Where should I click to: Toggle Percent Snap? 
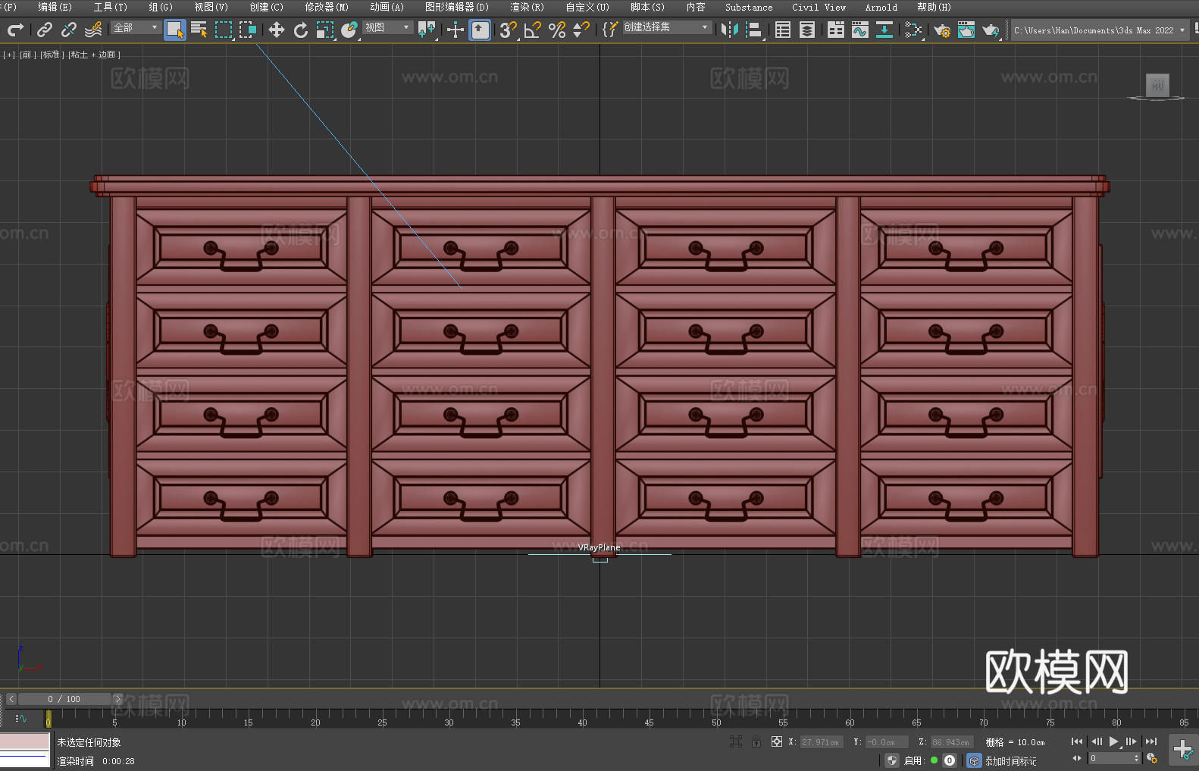click(x=557, y=30)
